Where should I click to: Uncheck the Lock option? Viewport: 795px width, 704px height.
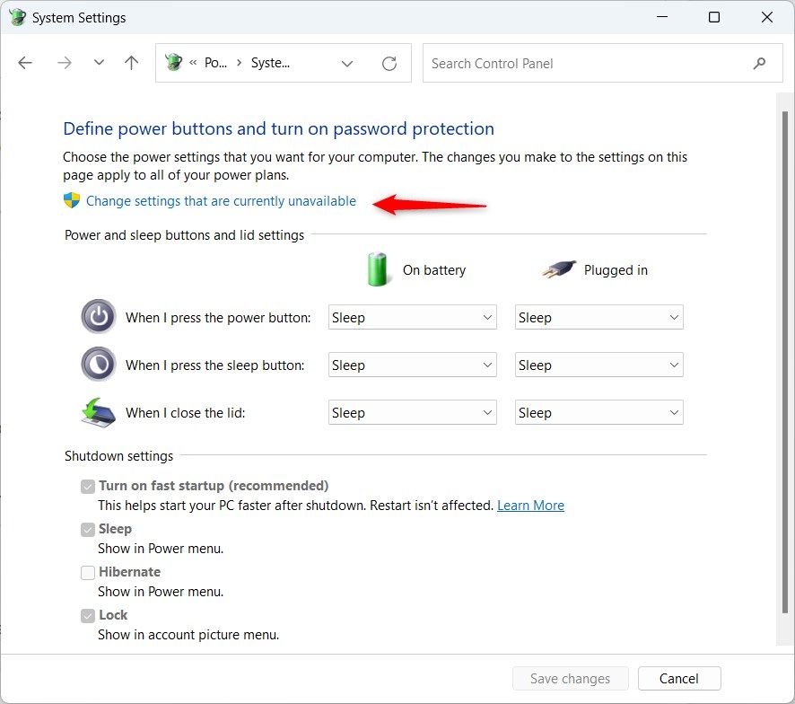point(87,615)
